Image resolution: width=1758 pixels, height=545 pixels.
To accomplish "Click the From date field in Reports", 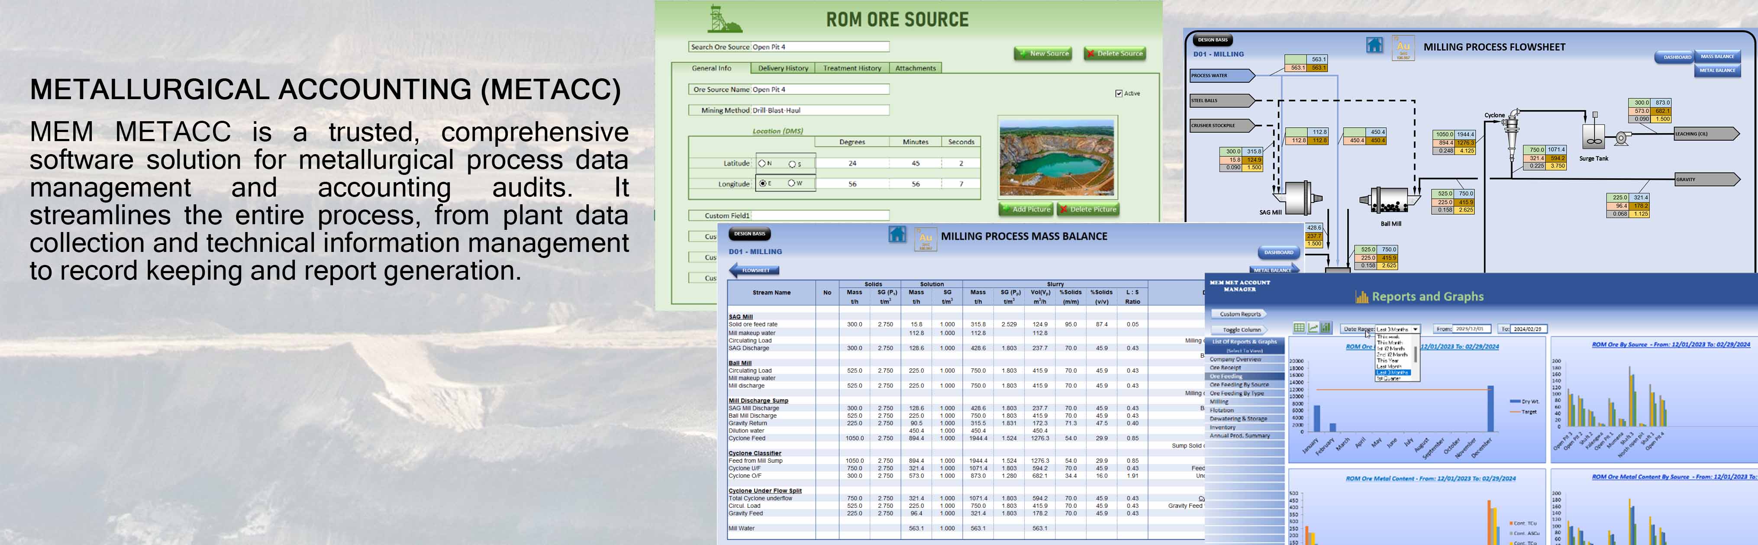I will click(x=1472, y=329).
